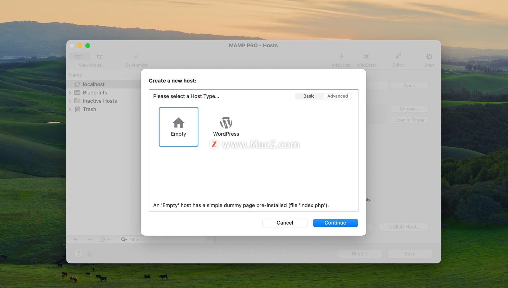
Task: Click the Save button
Action: click(410, 254)
